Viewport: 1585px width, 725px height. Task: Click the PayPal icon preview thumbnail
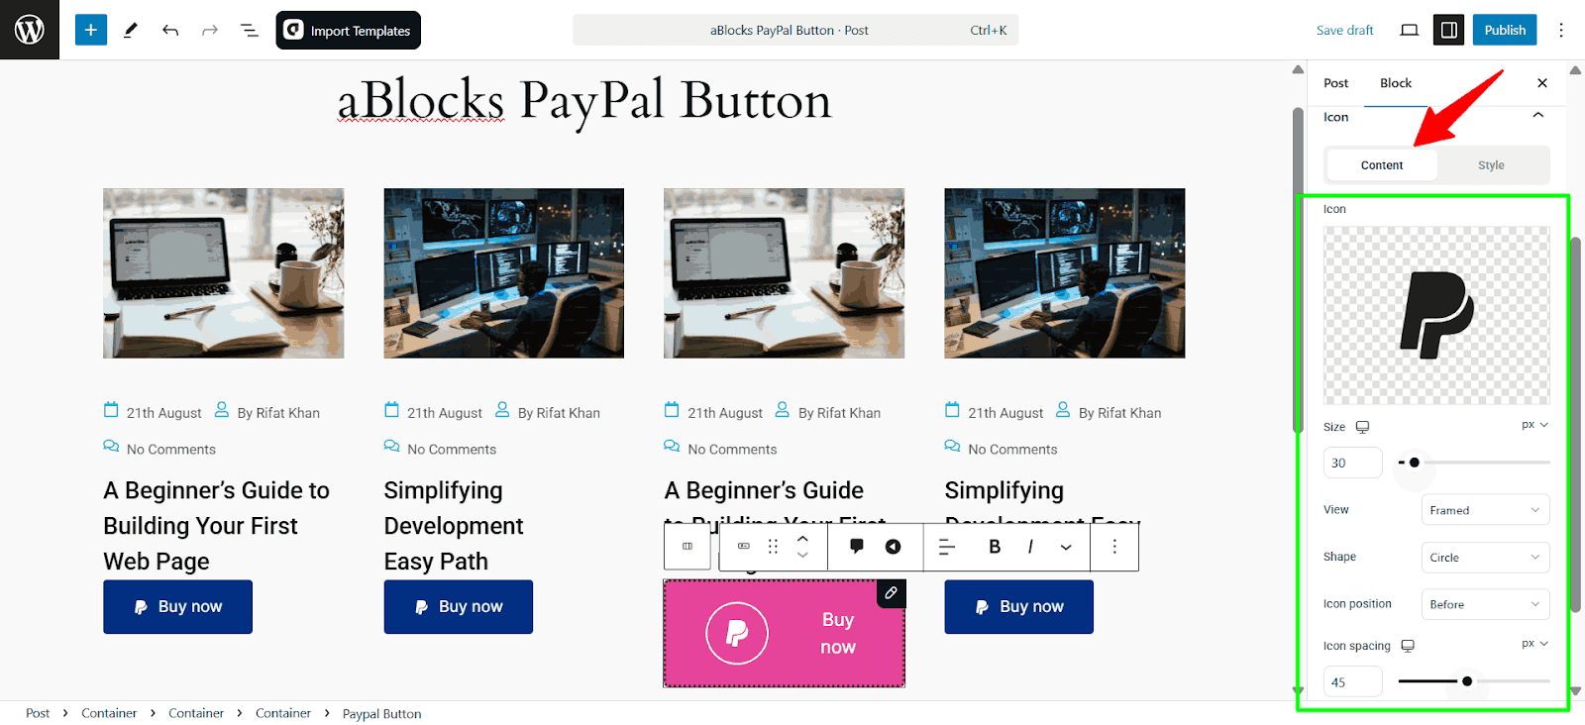pos(1436,315)
